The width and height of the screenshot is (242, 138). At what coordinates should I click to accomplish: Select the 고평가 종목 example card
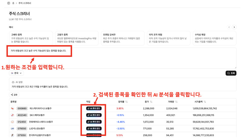77,38
